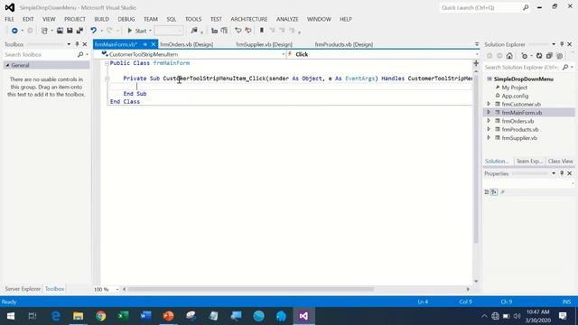Click the Navigate Backward toolbar icon
The height and width of the screenshot is (325, 578).
14,31
